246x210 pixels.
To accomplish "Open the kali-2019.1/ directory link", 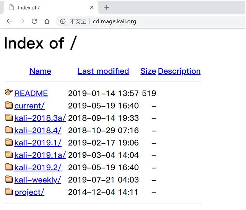I will [38, 143].
